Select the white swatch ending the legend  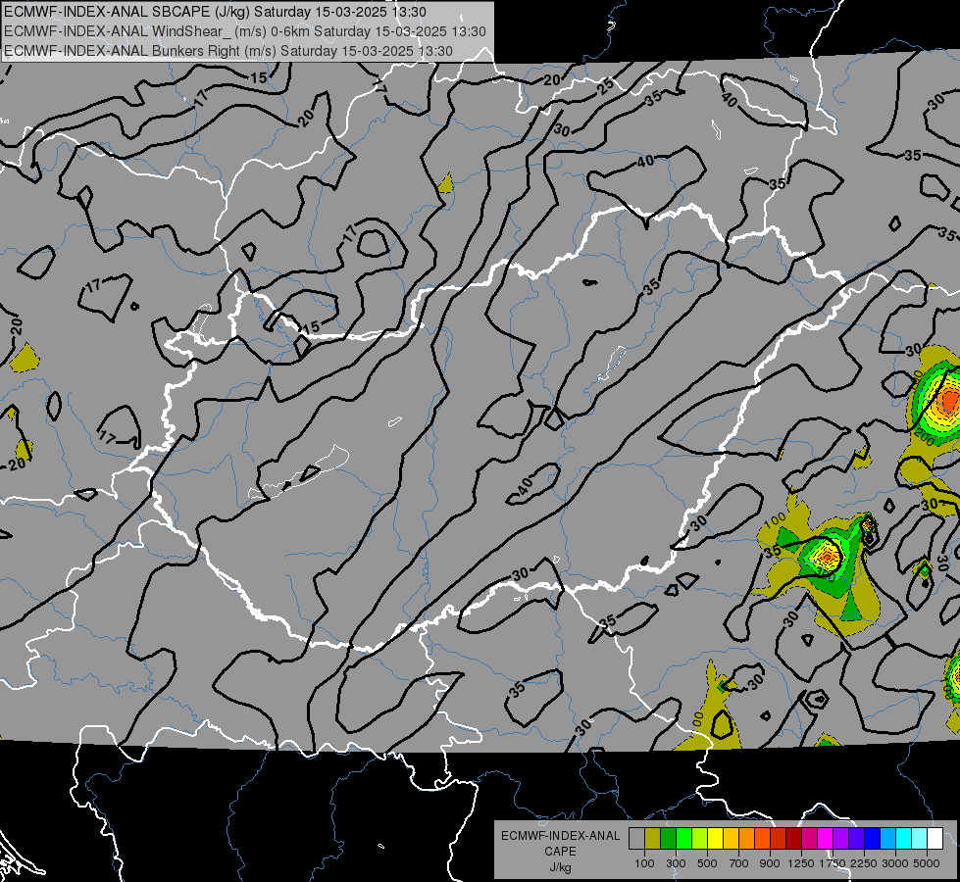[x=935, y=839]
